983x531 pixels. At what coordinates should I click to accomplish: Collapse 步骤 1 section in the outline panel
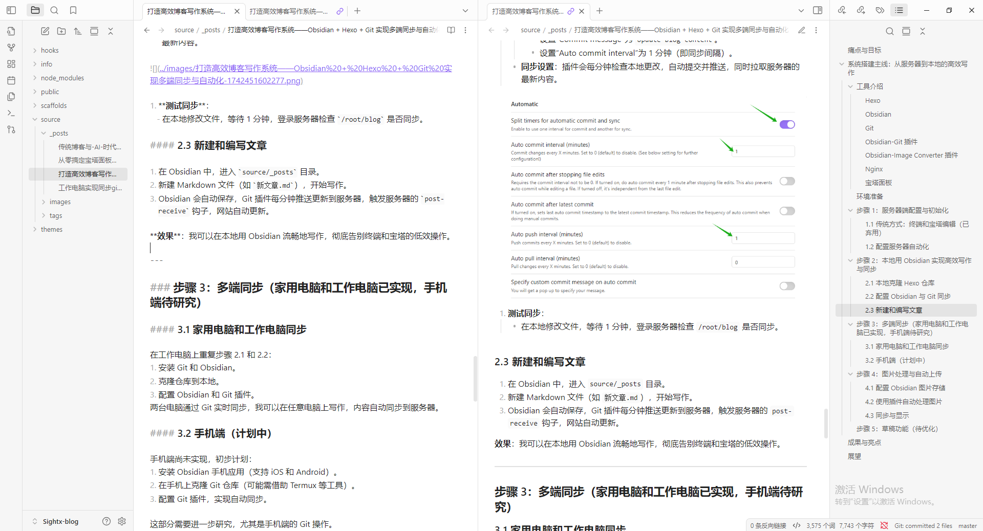coord(851,210)
